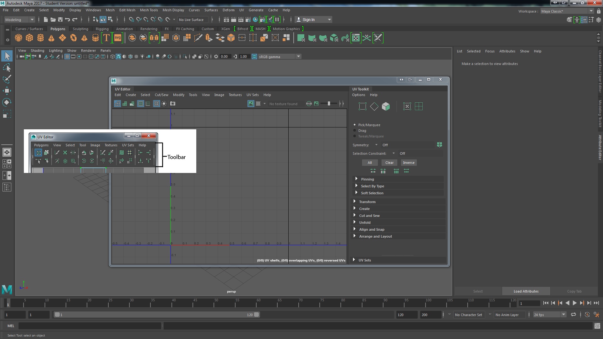Viewport: 603px width, 339px height.
Task: Click the camera snapshot icon in UV Editor toolbar
Action: click(173, 104)
